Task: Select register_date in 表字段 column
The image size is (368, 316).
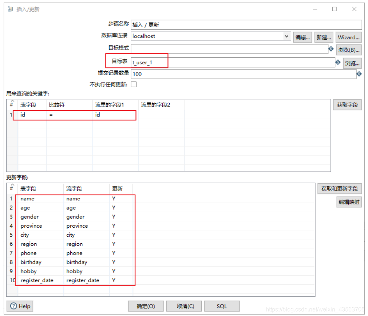Action: coord(41,280)
